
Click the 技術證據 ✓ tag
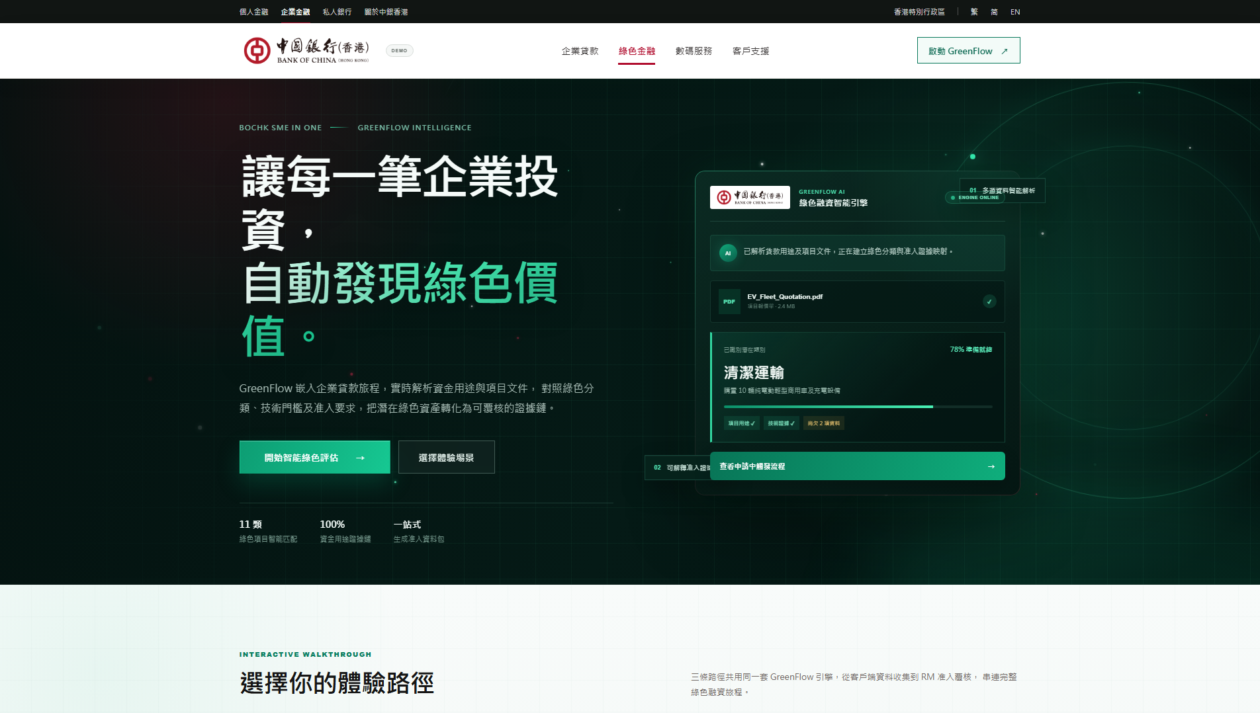coord(781,423)
